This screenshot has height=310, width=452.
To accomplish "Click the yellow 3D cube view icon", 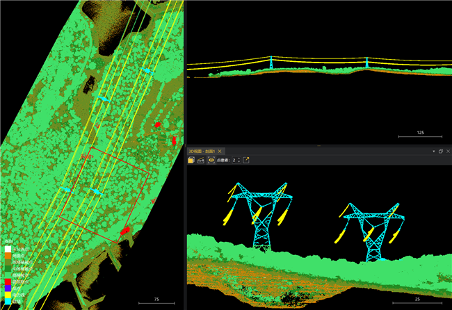I will [x=192, y=160].
